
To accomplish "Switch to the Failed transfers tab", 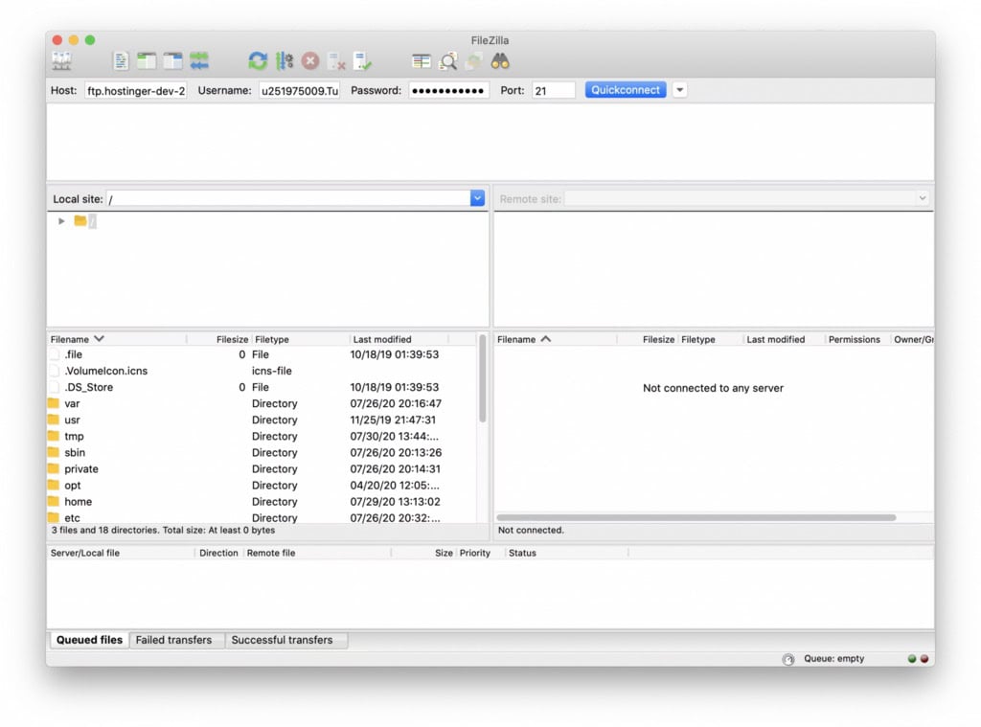I will [x=173, y=640].
